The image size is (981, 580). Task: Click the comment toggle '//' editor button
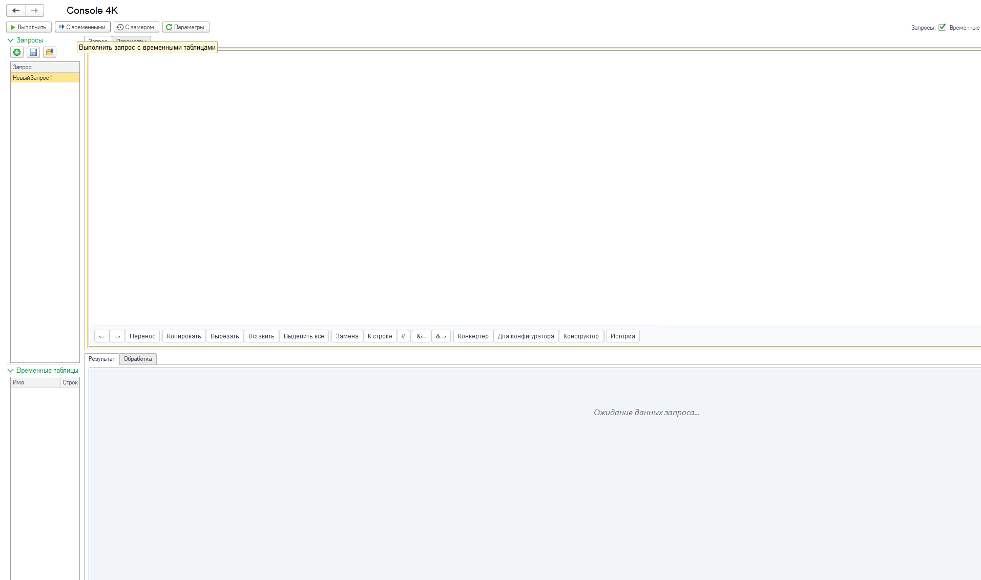[403, 336]
